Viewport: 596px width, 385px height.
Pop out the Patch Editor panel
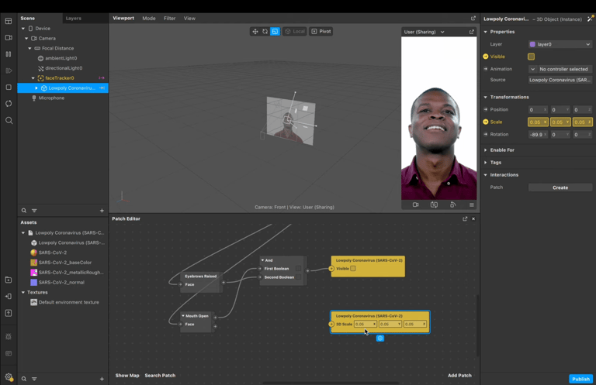click(x=465, y=219)
